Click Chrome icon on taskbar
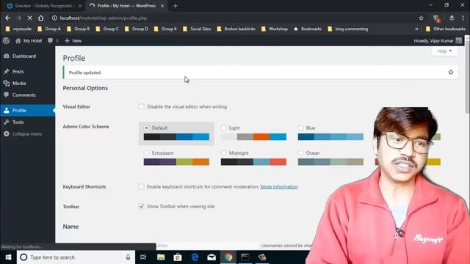 tap(228, 257)
